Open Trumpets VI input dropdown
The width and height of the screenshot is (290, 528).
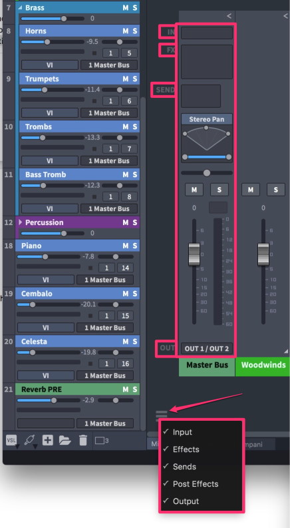point(50,113)
